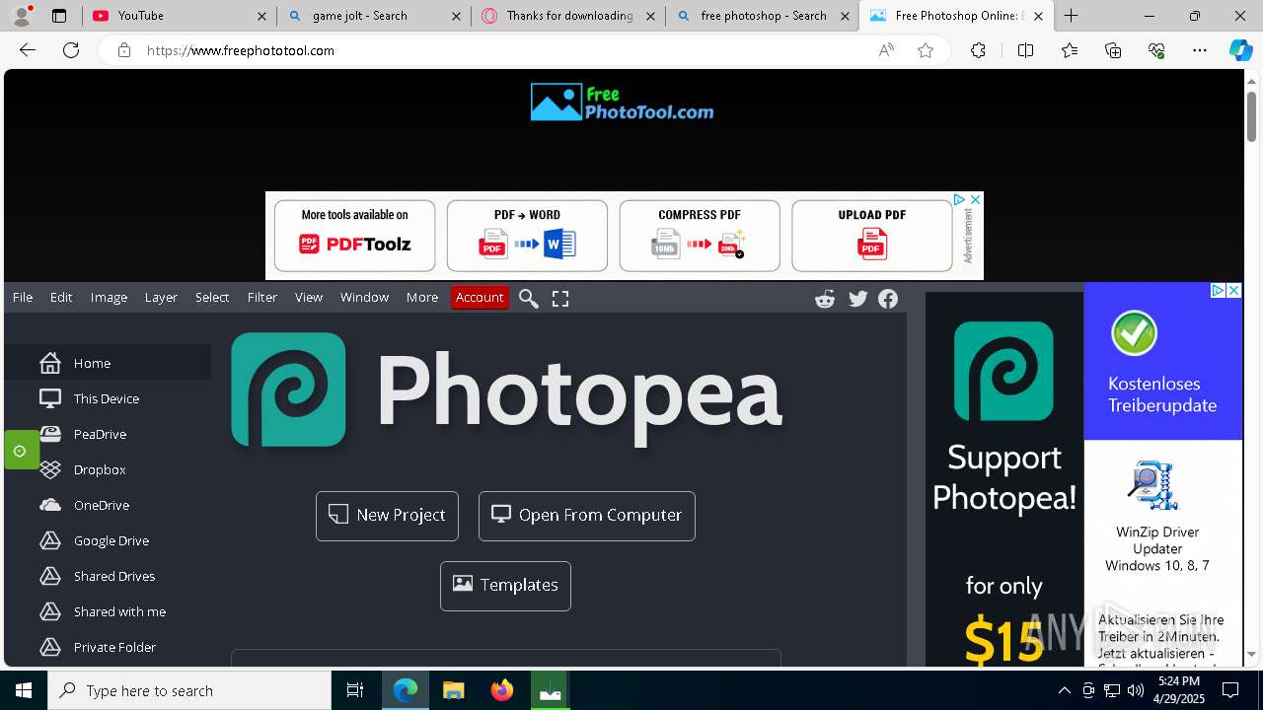The height and width of the screenshot is (710, 1263).
Task: Open the View menu
Action: click(x=309, y=298)
